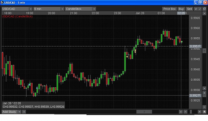Click the vertical scroll down arrow

coord(204,89)
